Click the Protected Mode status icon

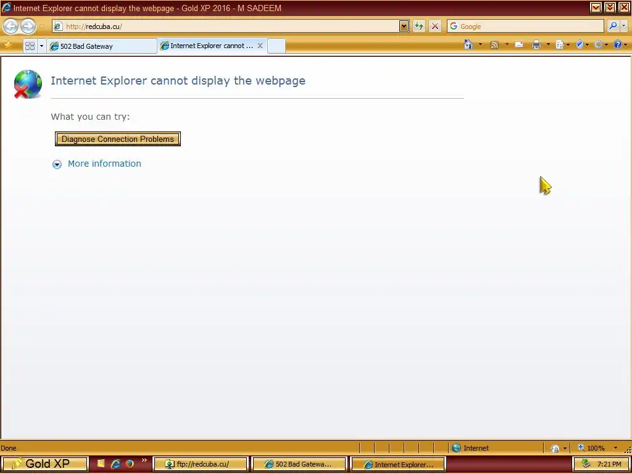(x=555, y=448)
